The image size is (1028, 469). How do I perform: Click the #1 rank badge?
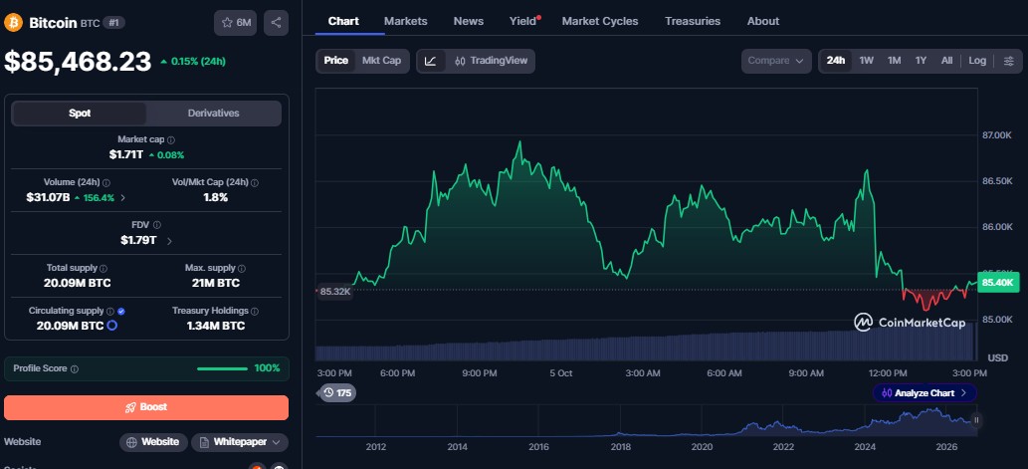click(x=114, y=23)
